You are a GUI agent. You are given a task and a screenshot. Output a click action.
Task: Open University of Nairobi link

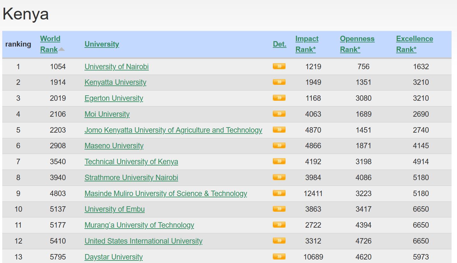117,67
